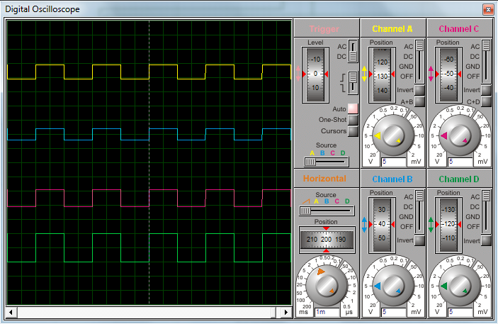This screenshot has width=498, height=324.
Task: Click the Channel D green voltage knob
Action: point(460,286)
